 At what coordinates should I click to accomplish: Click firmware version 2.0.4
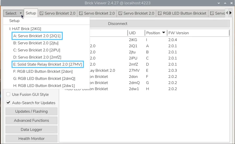173,40
